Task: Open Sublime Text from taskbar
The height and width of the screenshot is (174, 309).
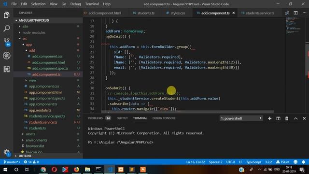Action: [x=132, y=170]
